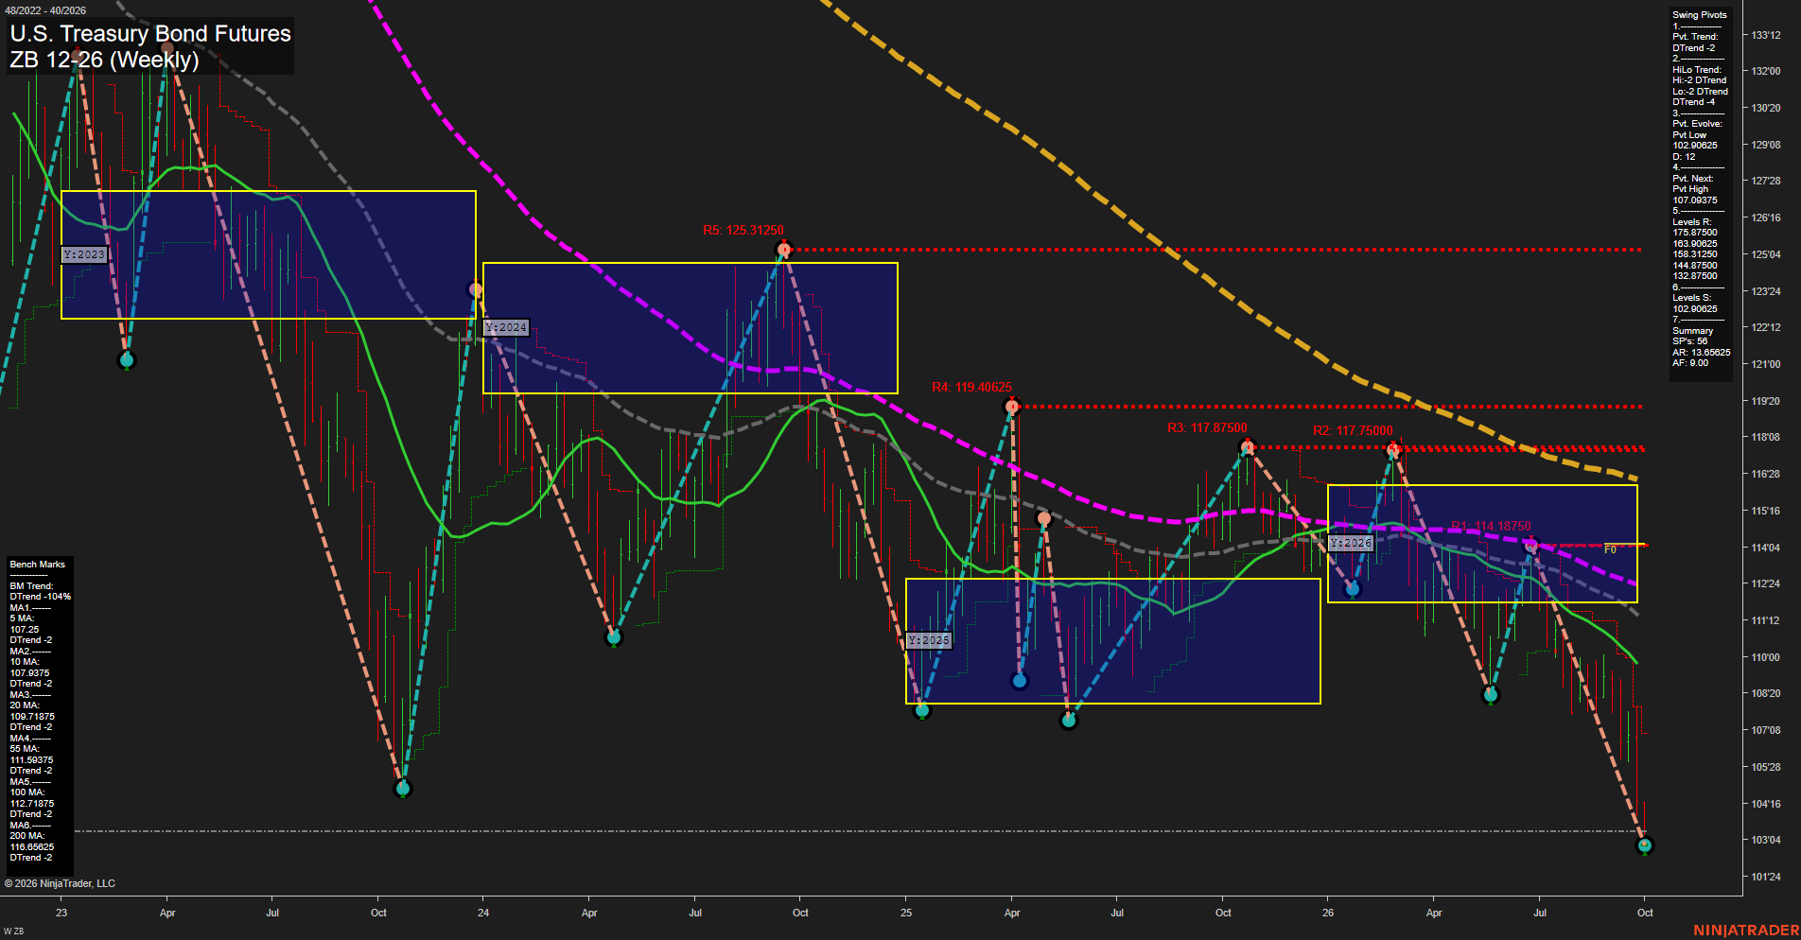Click the R3: 117.87500 resistance label
This screenshot has width=1801, height=940.
[x=1207, y=428]
